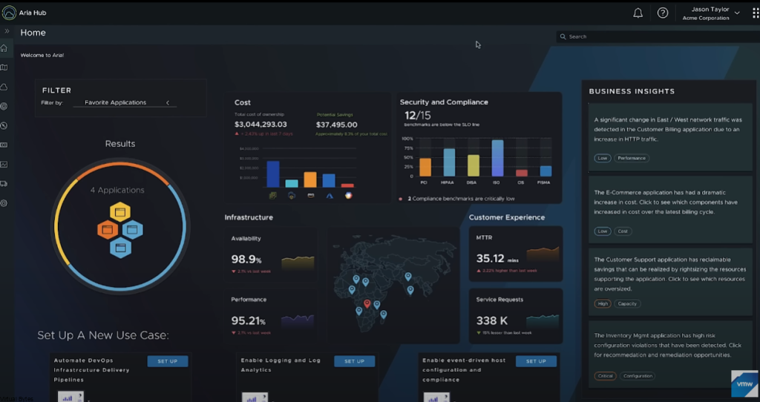Screen dimensions: 760x402
Task: Click the Customer Experience heading
Action: [506, 217]
